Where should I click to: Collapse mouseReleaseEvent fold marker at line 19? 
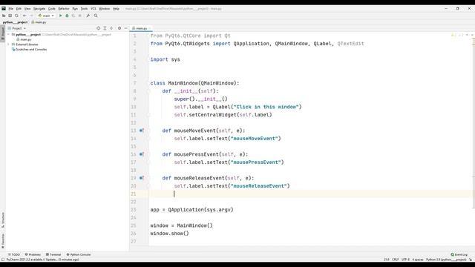pyautogui.click(x=148, y=178)
